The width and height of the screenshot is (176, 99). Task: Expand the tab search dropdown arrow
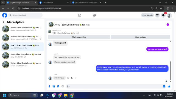[x=3, y=2]
